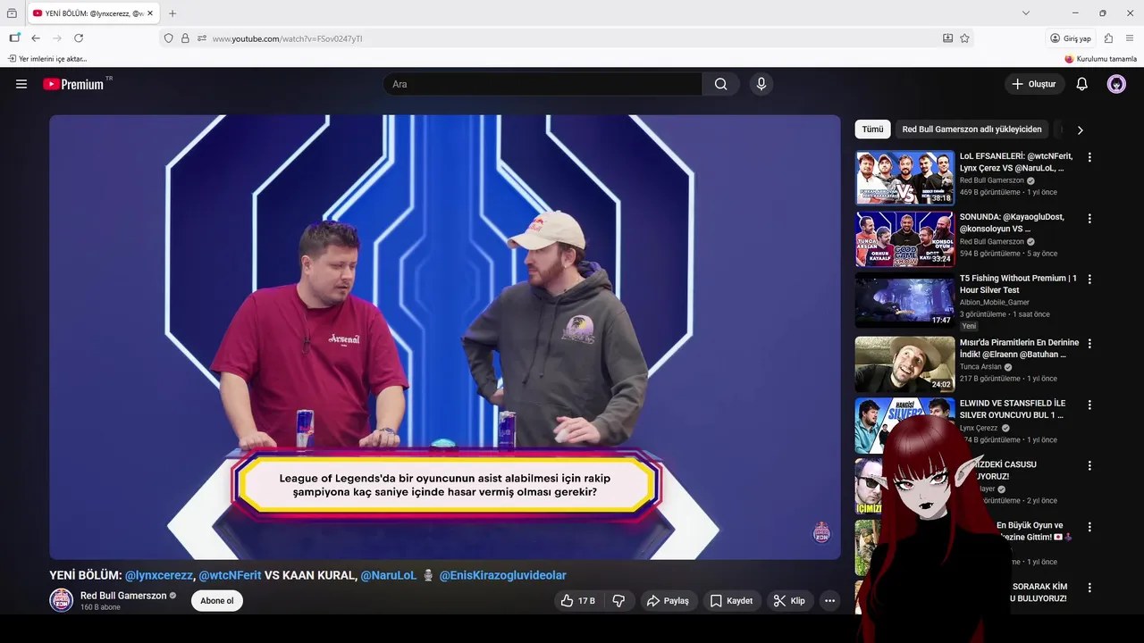Open options for SONUNDA KayaogluDost video
Viewport: 1144px width, 643px height.
(x=1089, y=218)
